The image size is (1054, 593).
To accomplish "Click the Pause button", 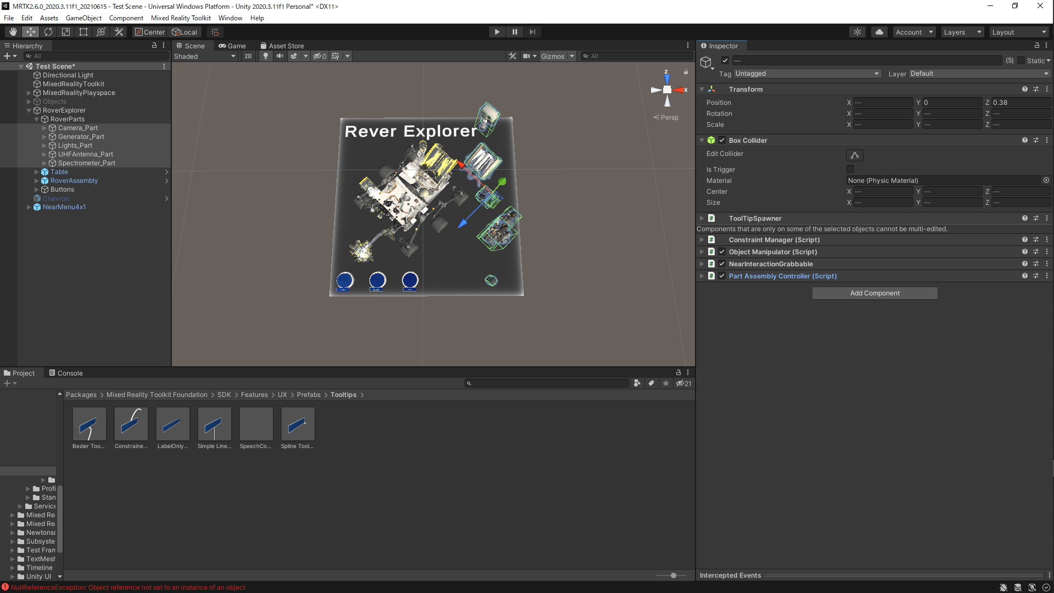I will (x=514, y=32).
